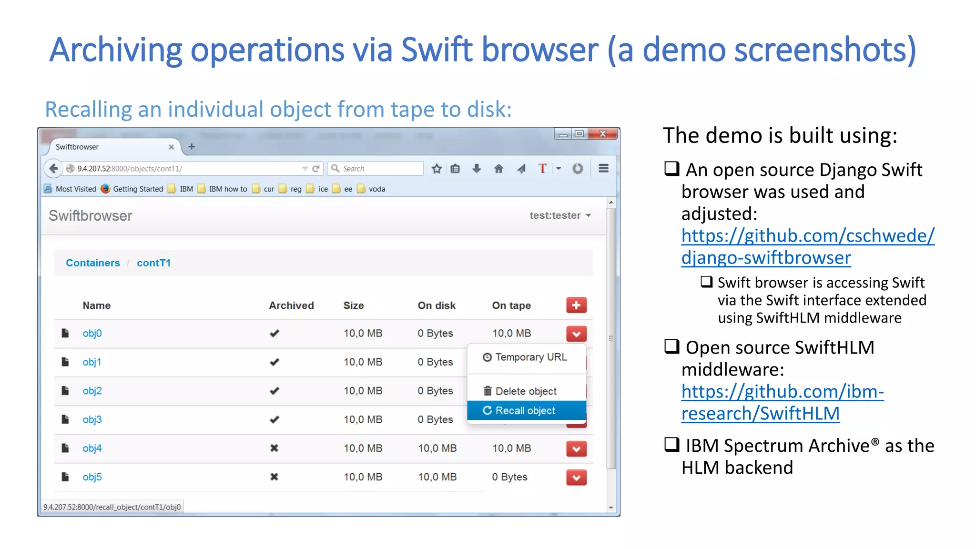
Task: Expand the obj5 row actions dropdown
Action: point(576,477)
